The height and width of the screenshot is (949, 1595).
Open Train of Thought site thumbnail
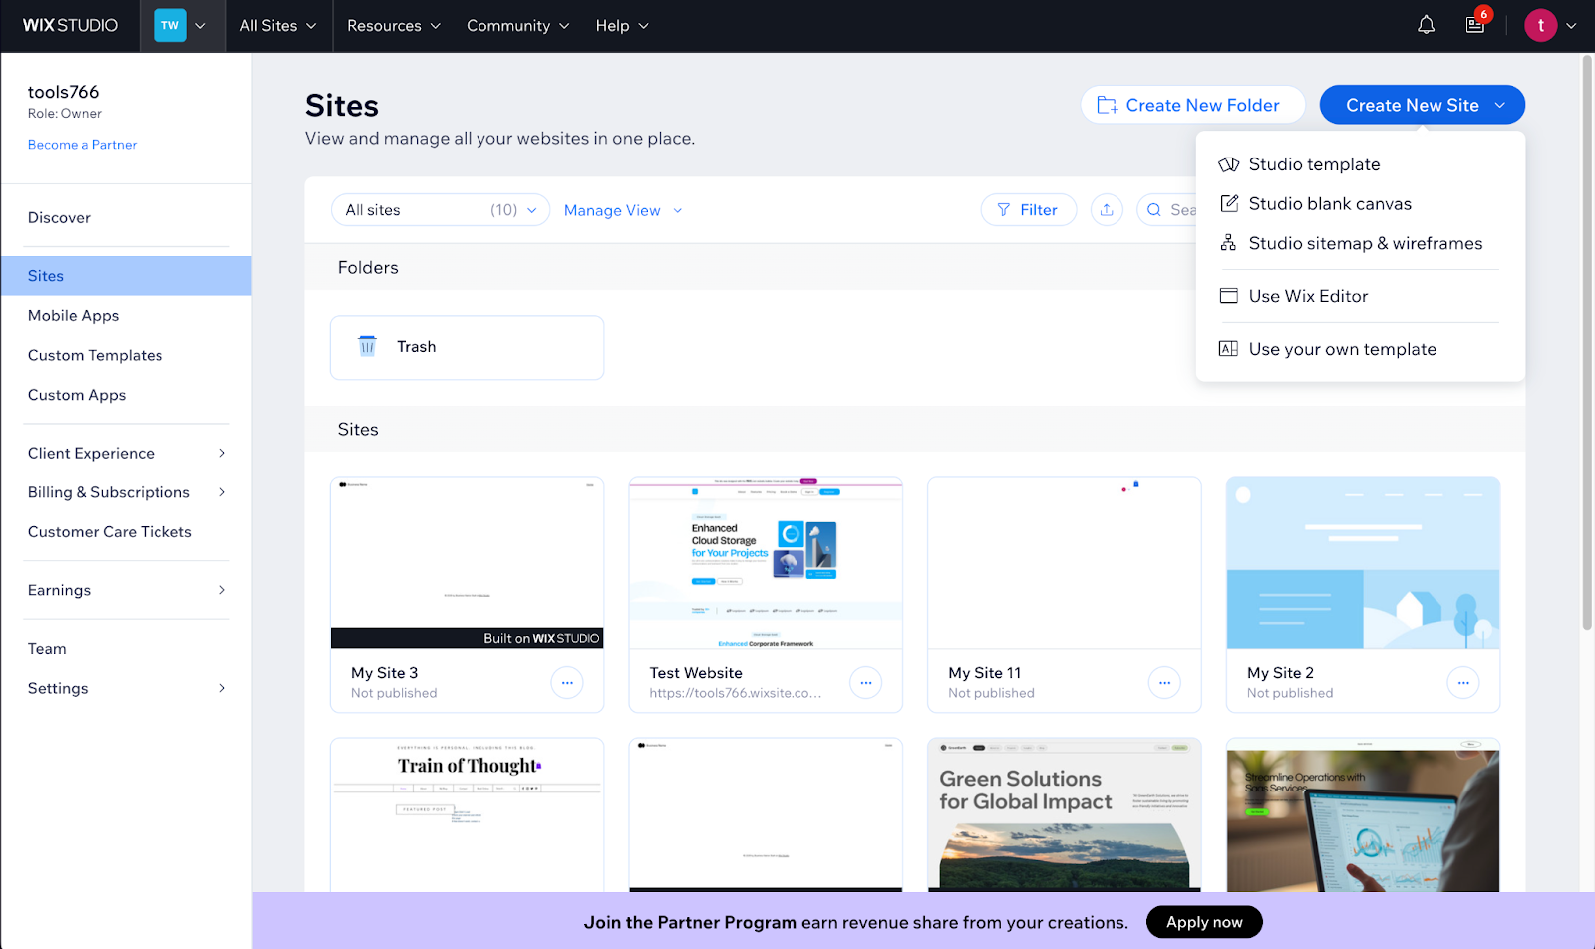tap(467, 815)
